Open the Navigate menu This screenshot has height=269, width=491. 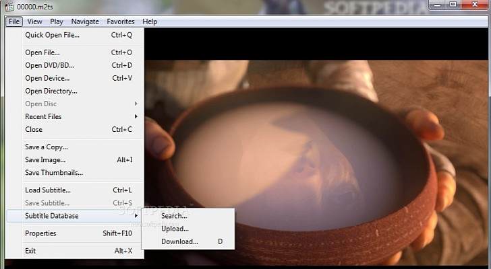coord(85,22)
